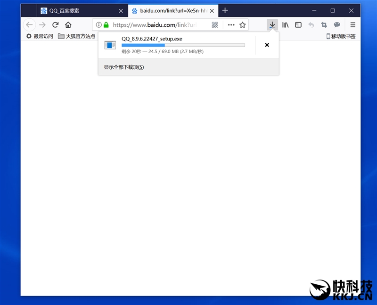Viewport: 377px width, 305px height.
Task: Open the QR code icon in address bar
Action: coord(215,25)
